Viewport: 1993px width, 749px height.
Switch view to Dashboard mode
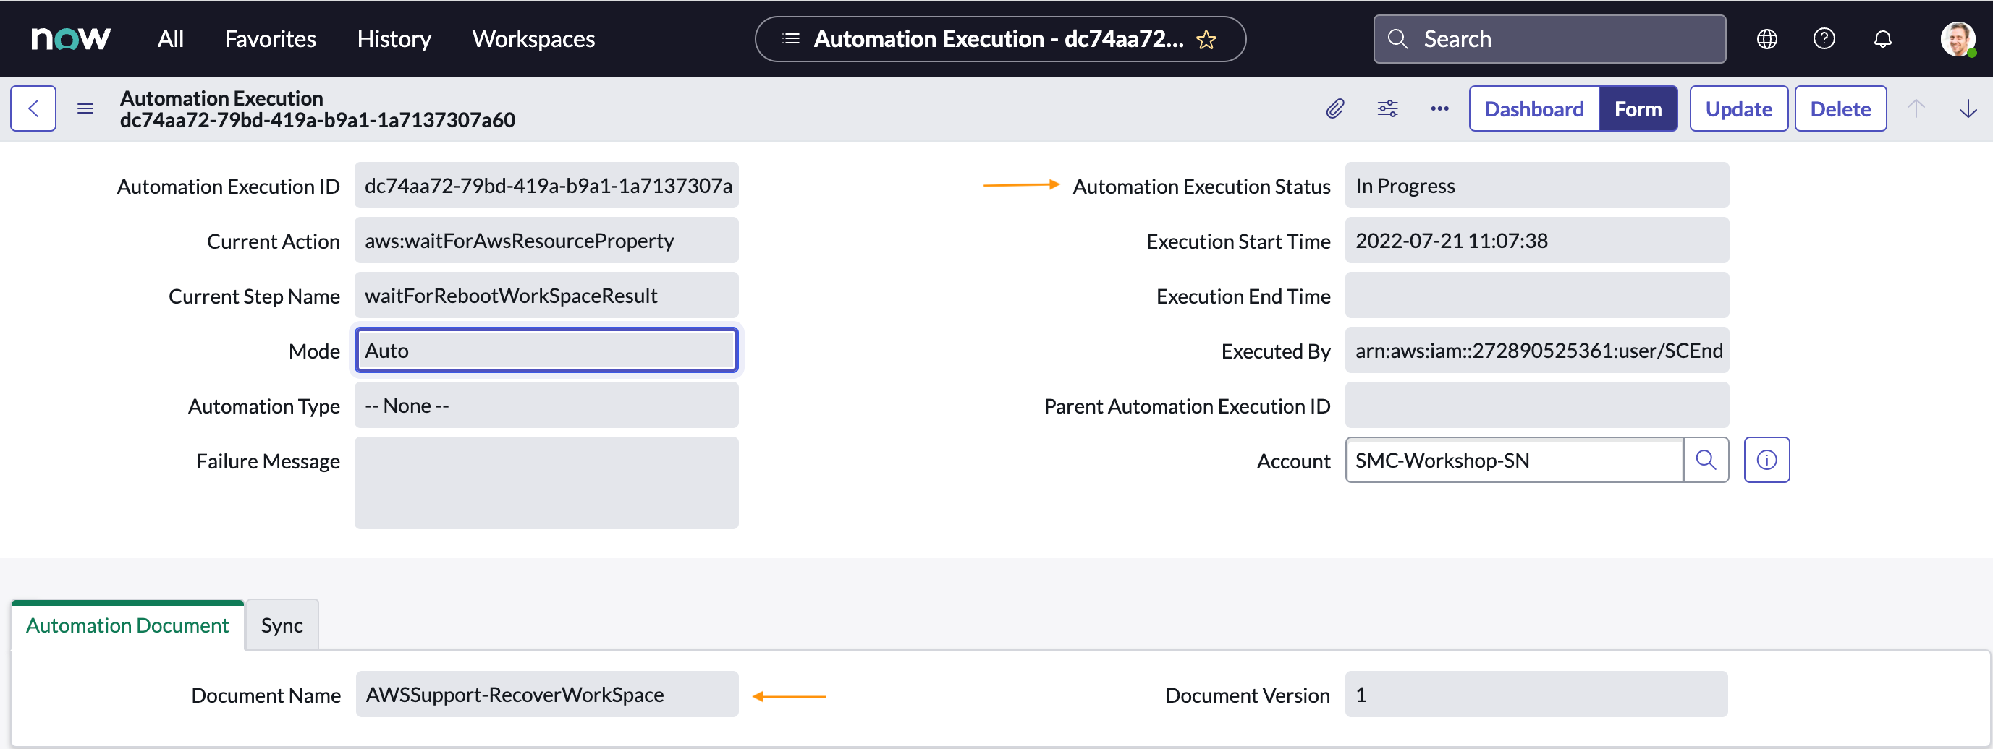(x=1533, y=108)
